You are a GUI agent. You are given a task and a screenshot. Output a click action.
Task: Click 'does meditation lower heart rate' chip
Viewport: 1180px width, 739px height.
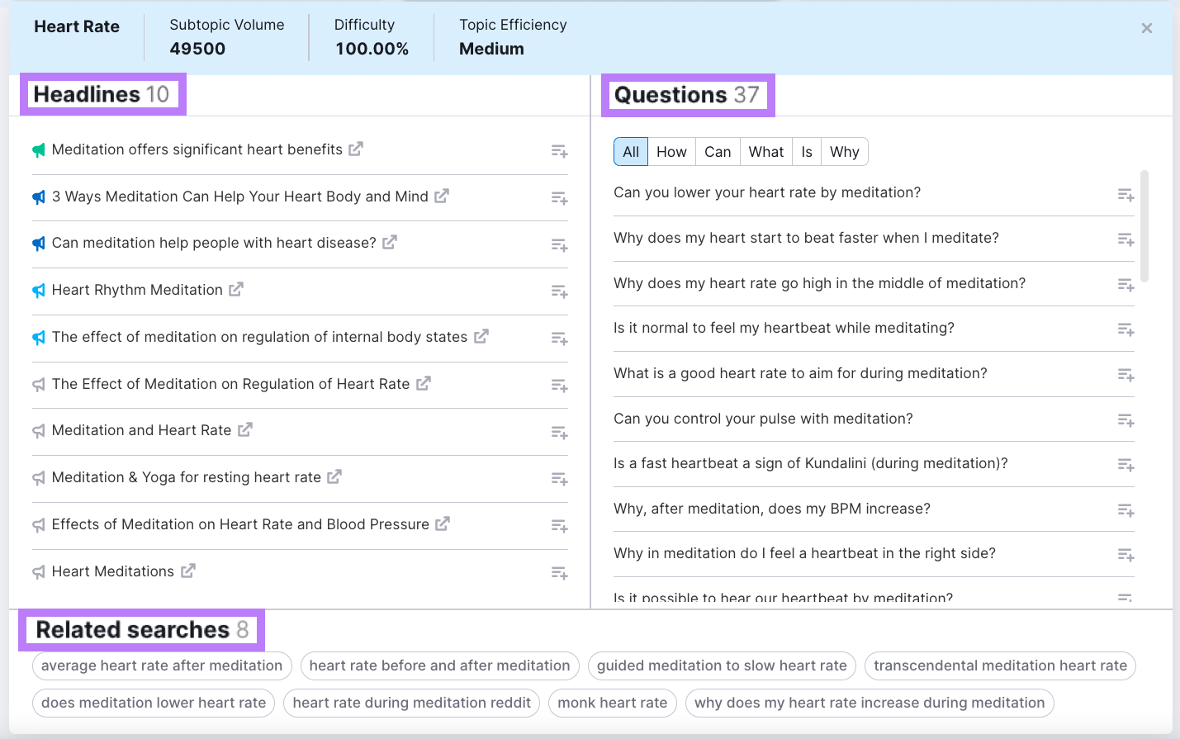[x=154, y=703]
